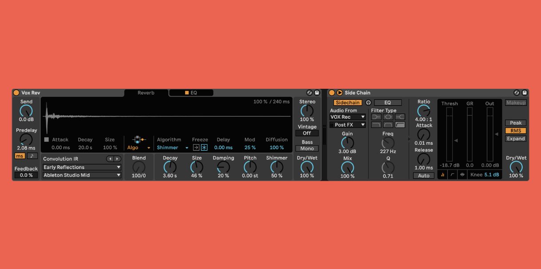Select RMS detection mode
The height and width of the screenshot is (269, 541).
click(x=516, y=131)
